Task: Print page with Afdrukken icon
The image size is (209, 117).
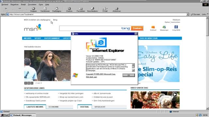Action: (x=117, y=9)
